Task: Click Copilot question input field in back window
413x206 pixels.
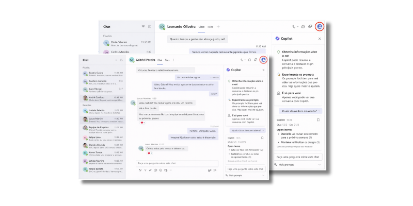Action: (x=298, y=157)
